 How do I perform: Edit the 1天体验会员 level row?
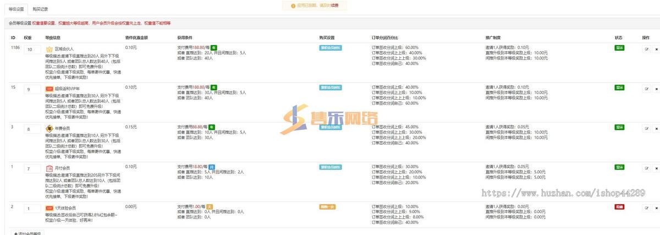(x=647, y=207)
